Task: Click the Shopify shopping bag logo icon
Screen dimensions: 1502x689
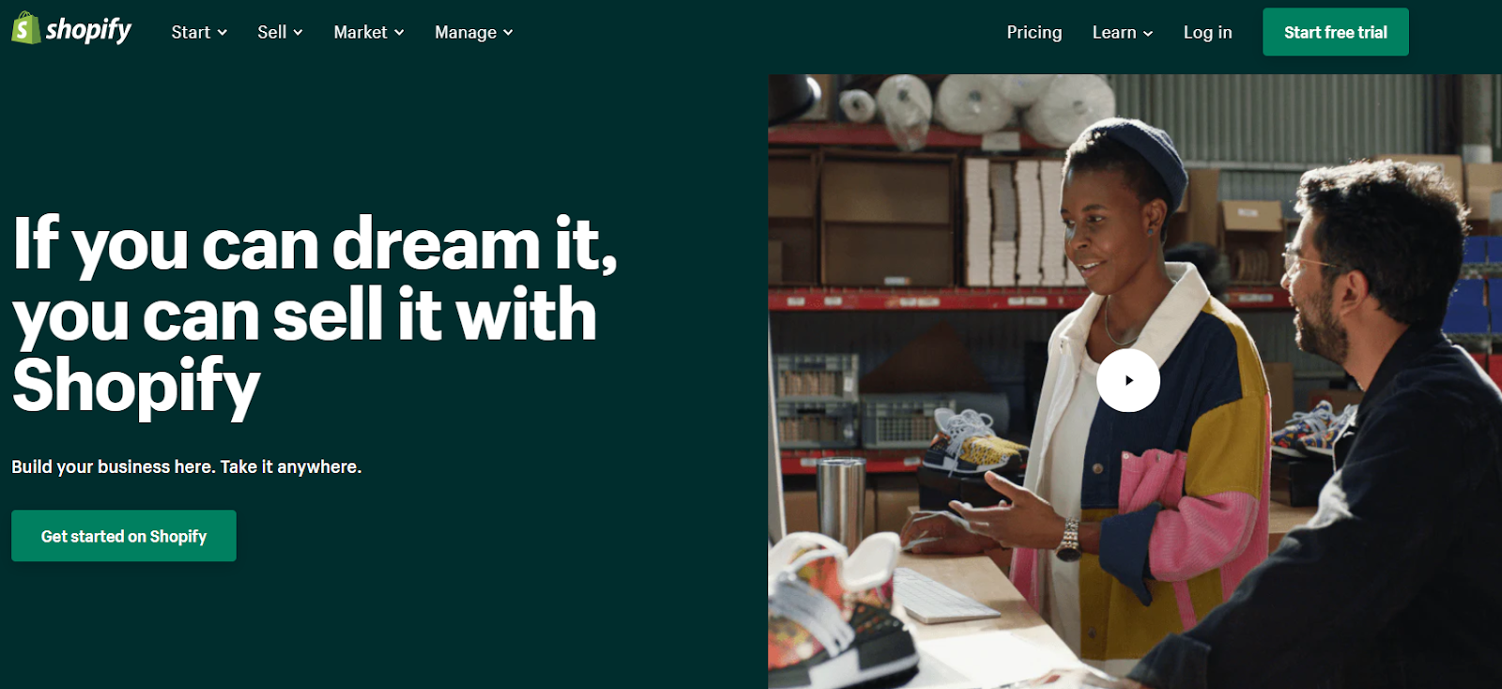Action: pos(25,28)
